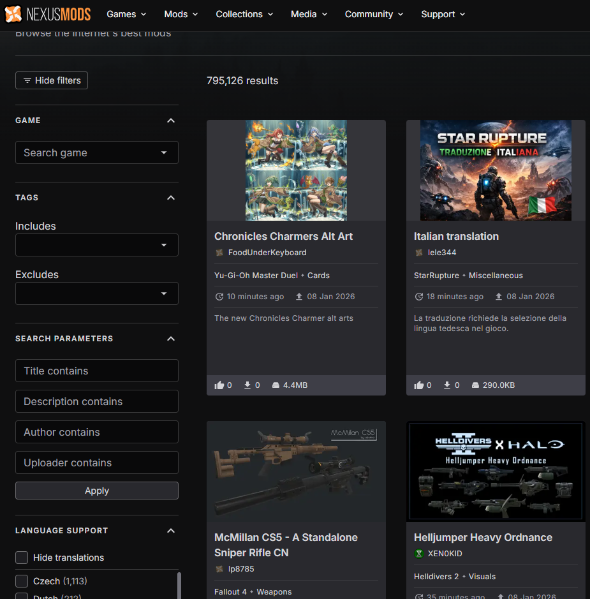Click download count icon on Italian translation card

pos(447,385)
